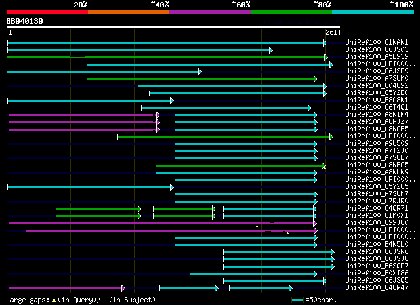
Task: Open the UniRef100_O04892 hit label
Action: click(x=377, y=85)
